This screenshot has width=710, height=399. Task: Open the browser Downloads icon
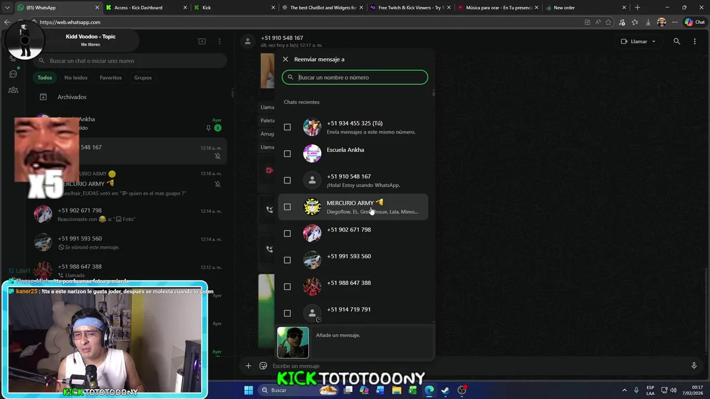pyautogui.click(x=648, y=22)
